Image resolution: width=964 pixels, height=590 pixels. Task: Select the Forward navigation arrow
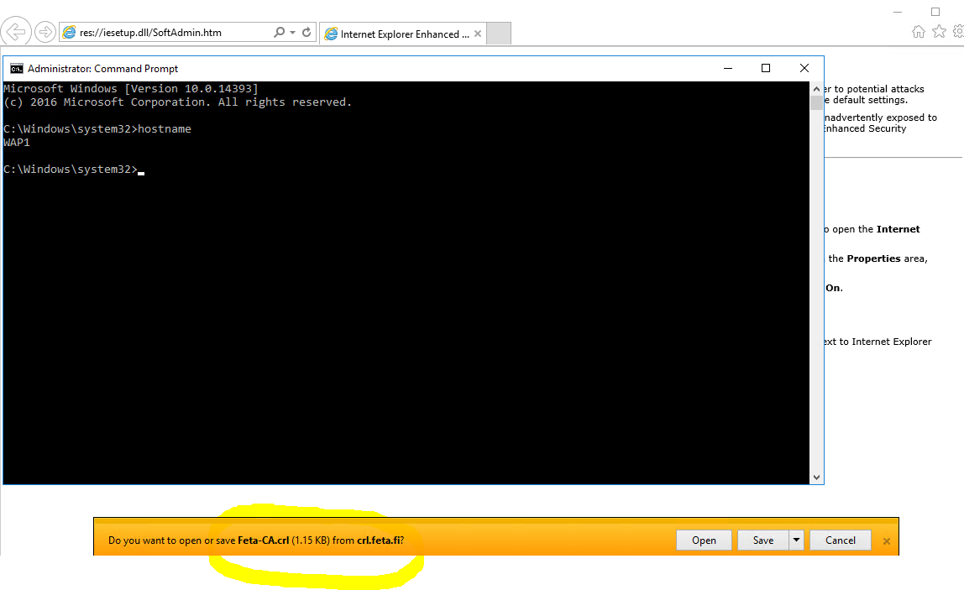[x=43, y=31]
